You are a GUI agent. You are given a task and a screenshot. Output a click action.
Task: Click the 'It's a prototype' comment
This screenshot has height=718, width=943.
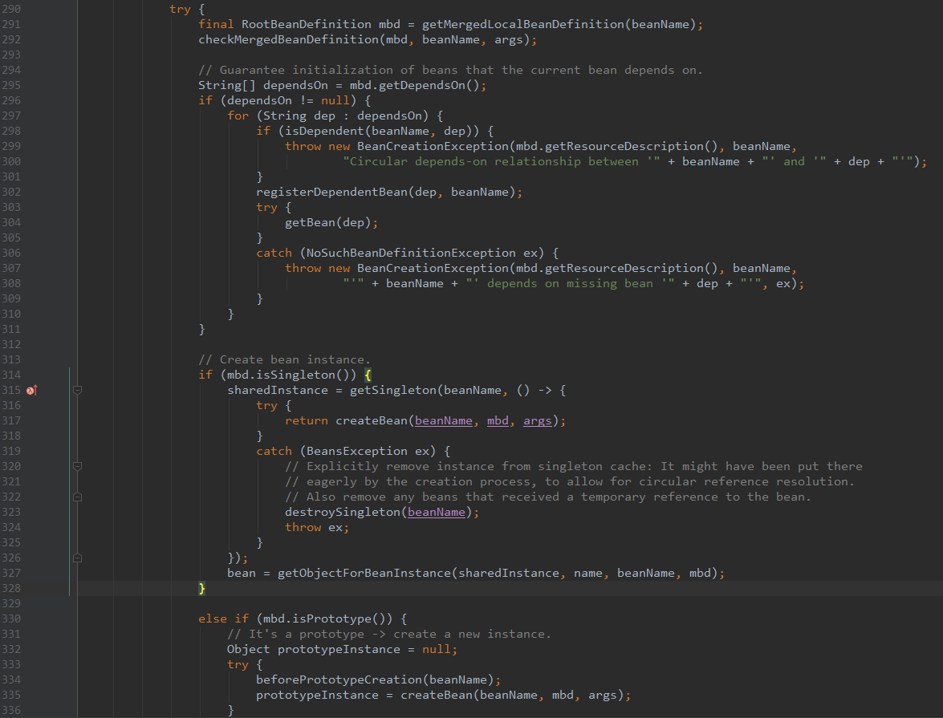389,635
